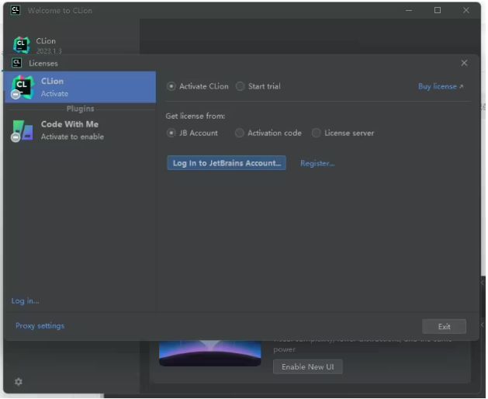Close the Licenses dialog
488x399 pixels.
click(464, 63)
